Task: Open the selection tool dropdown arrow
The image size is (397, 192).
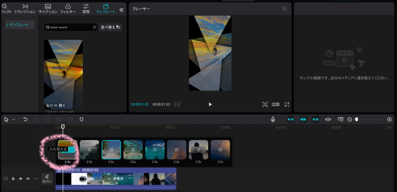Action: (14, 119)
